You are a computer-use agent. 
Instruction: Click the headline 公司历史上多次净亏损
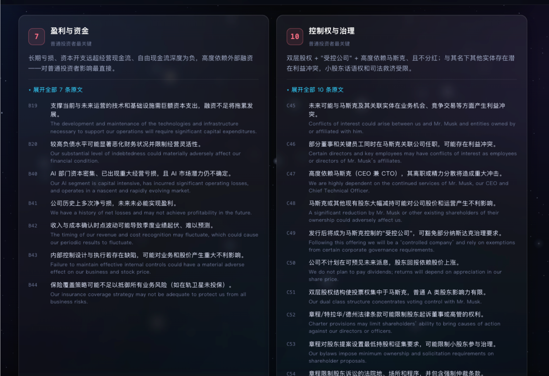click(115, 203)
